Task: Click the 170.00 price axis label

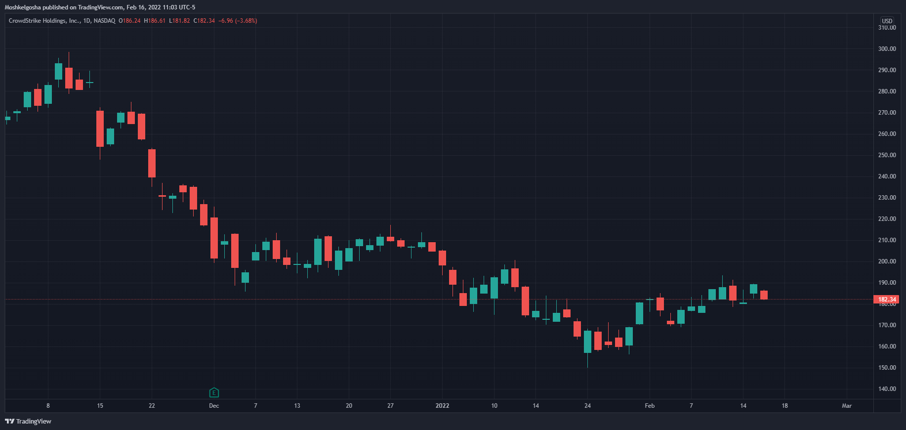Action: 887,325
